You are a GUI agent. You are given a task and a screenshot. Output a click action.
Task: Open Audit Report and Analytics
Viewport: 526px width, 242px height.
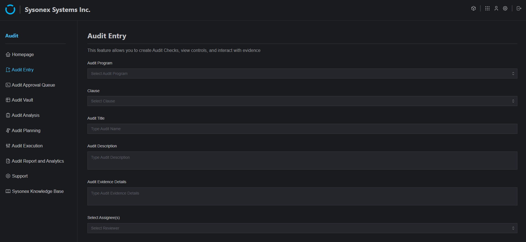pyautogui.click(x=38, y=161)
